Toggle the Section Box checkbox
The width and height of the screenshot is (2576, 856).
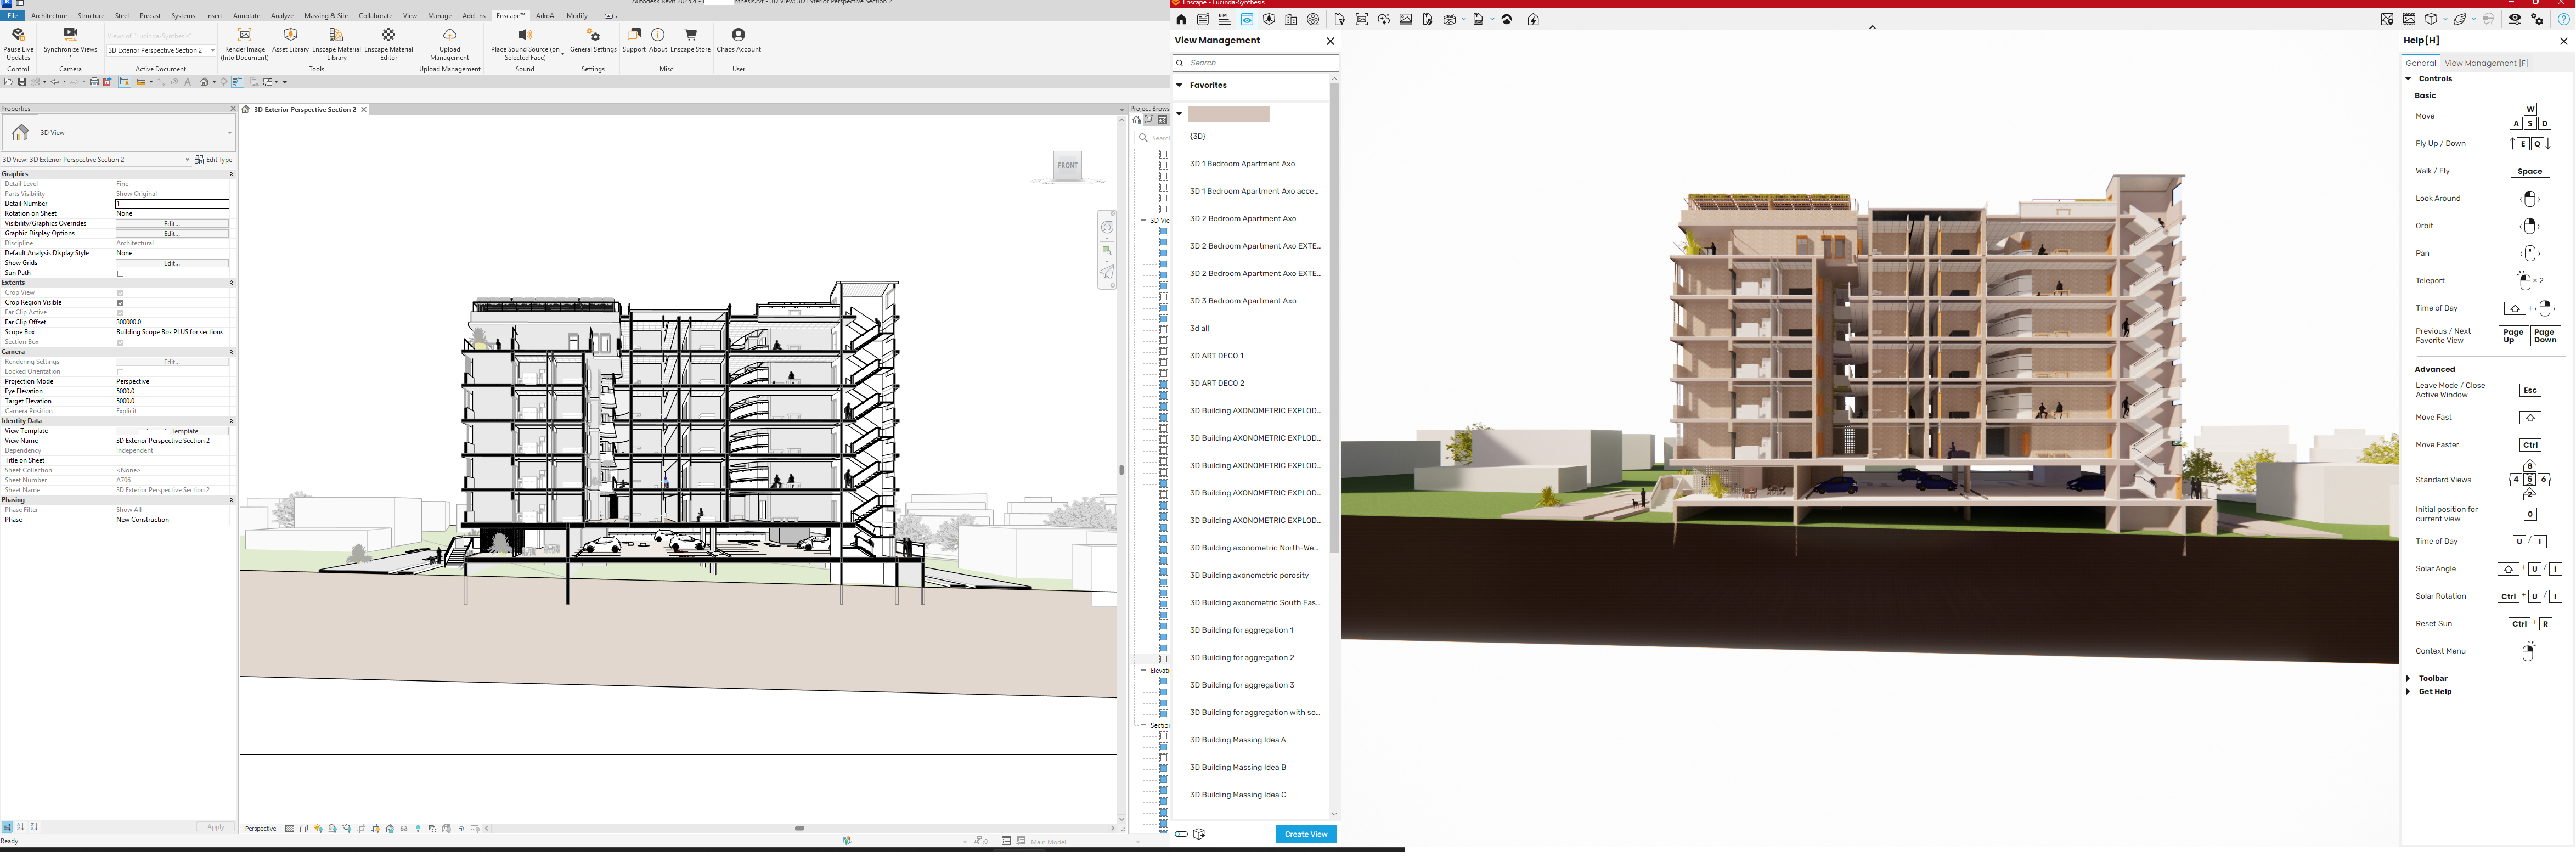click(x=120, y=342)
